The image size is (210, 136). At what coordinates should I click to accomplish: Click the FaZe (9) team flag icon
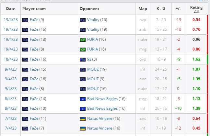coord(25,20)
